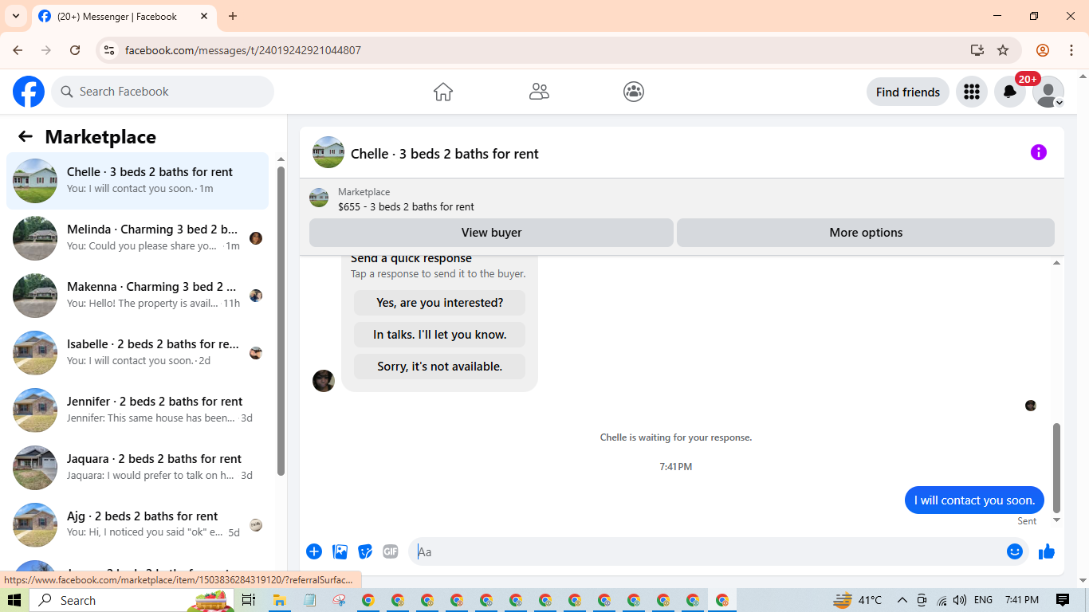
Task: Choose a sticker from the sticker icon
Action: 365,551
